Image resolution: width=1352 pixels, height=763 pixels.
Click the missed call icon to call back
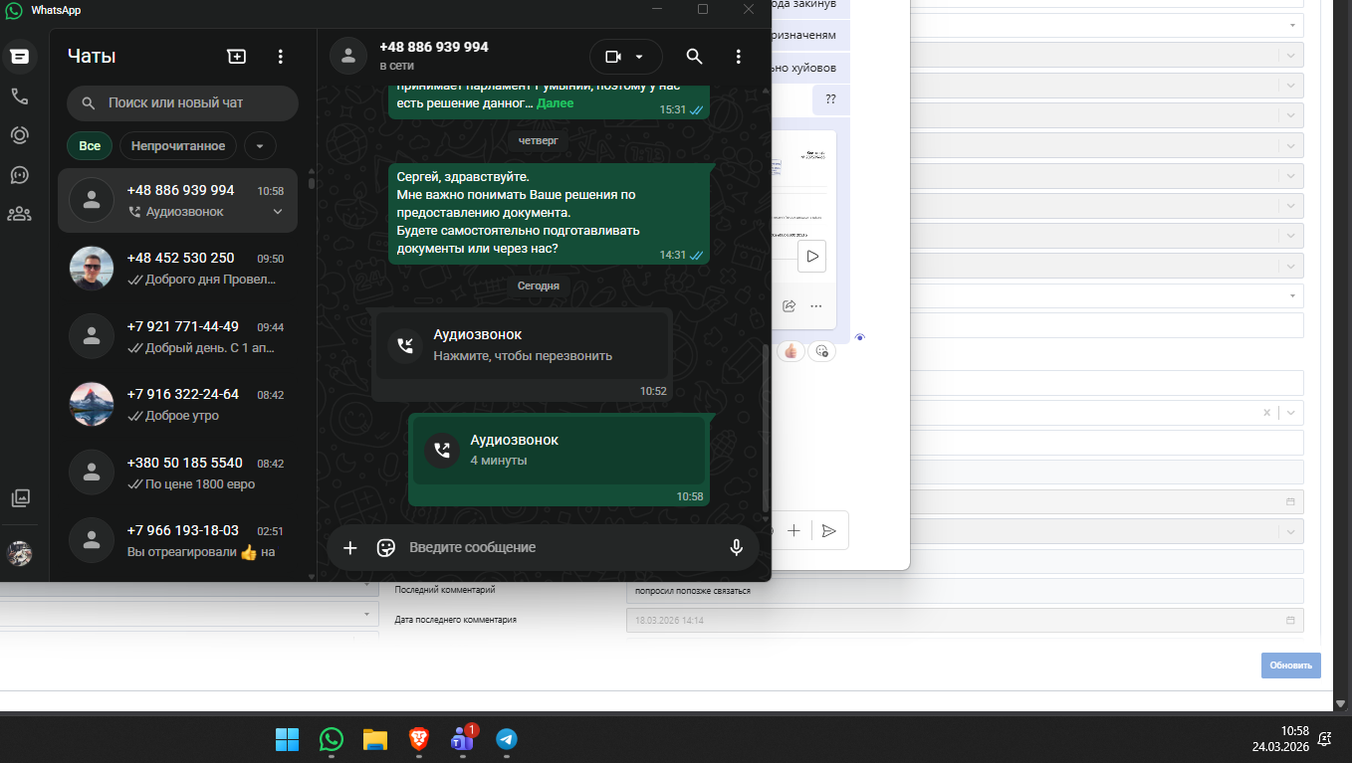coord(405,345)
